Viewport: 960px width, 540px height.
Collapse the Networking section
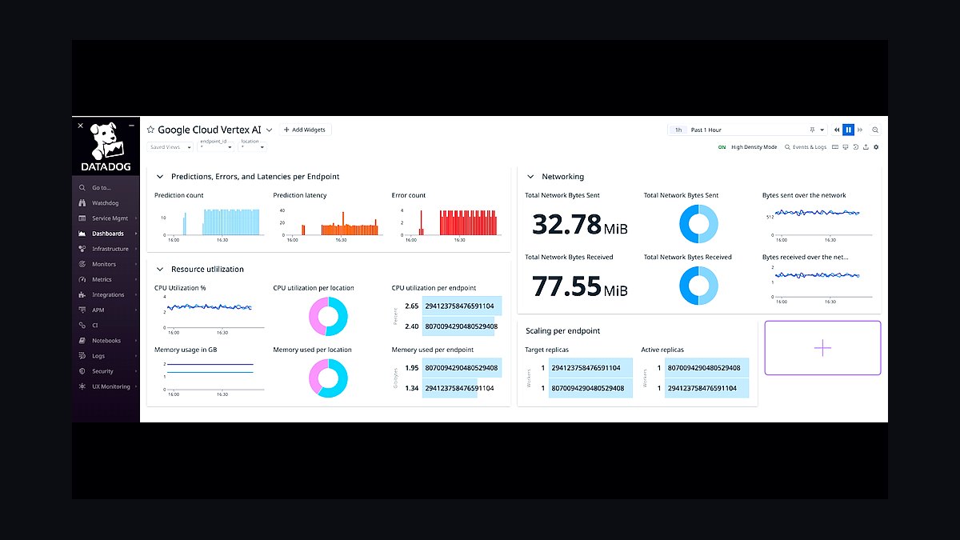[530, 177]
